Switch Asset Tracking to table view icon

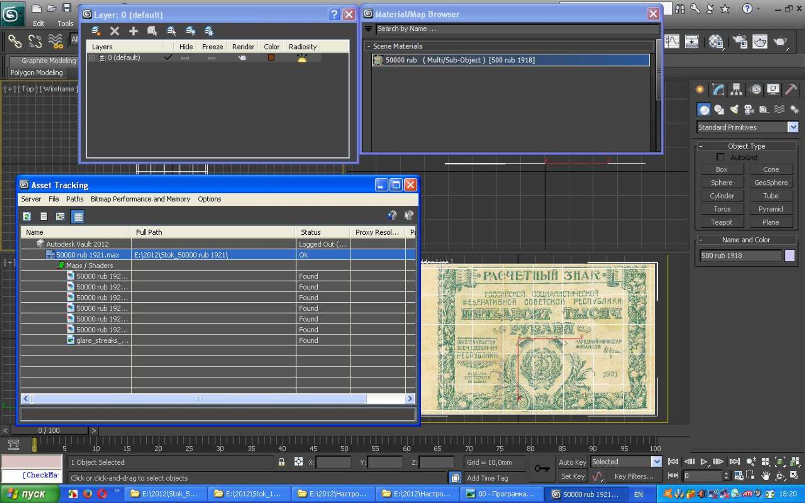(x=78, y=217)
